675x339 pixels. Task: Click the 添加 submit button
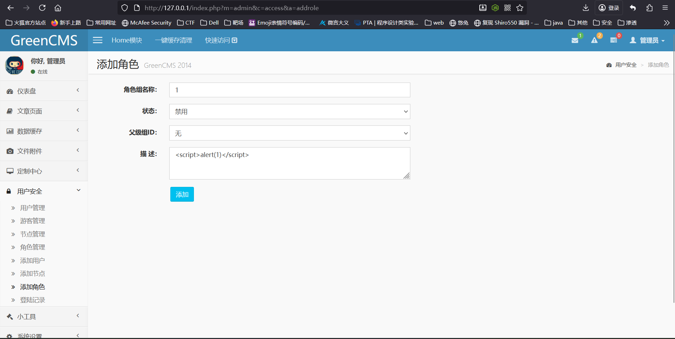click(x=182, y=194)
